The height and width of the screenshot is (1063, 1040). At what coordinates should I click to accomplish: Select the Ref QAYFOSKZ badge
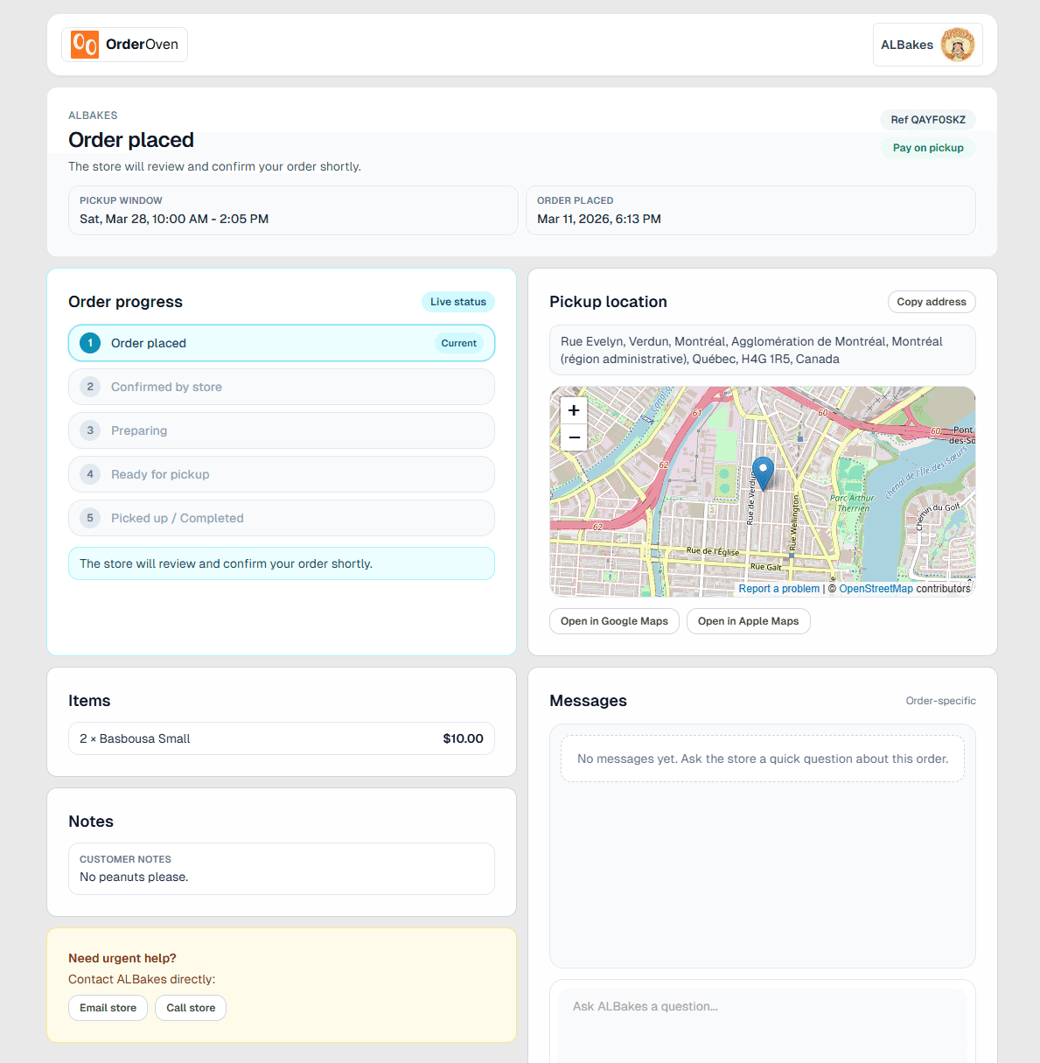coord(927,120)
